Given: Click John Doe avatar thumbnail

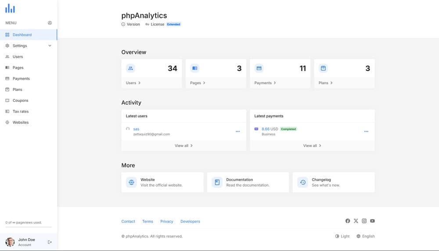Looking at the screenshot, I should [10, 242].
